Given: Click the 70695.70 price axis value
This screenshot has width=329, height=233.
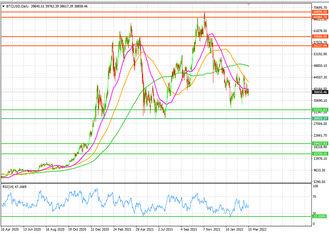Looking at the screenshot, I should 320,7.
